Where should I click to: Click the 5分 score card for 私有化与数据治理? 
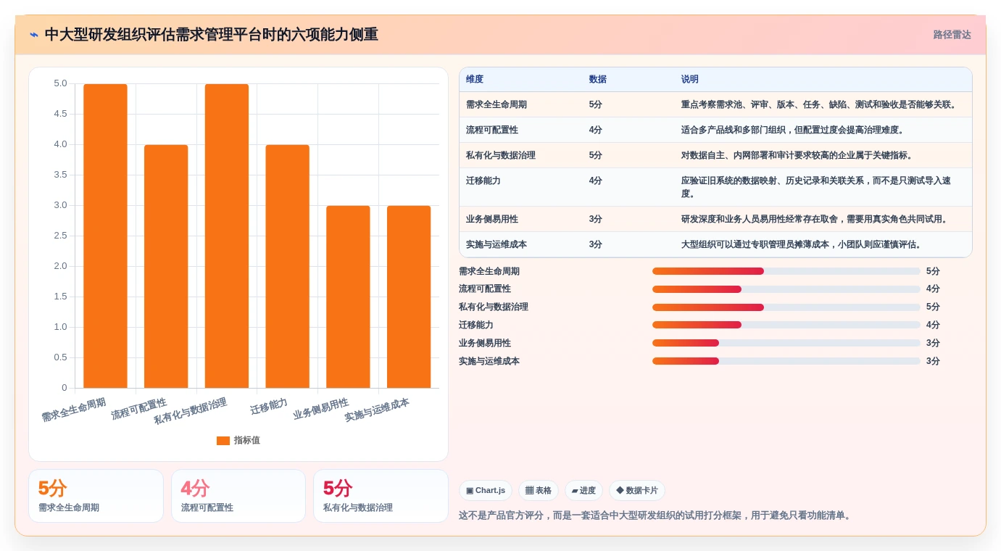[381, 496]
